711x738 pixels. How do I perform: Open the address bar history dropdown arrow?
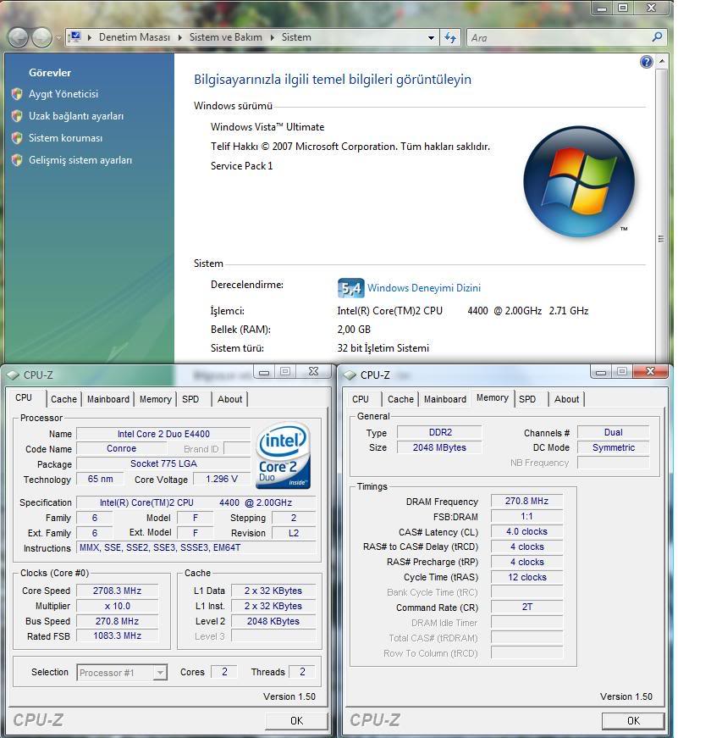coord(431,37)
